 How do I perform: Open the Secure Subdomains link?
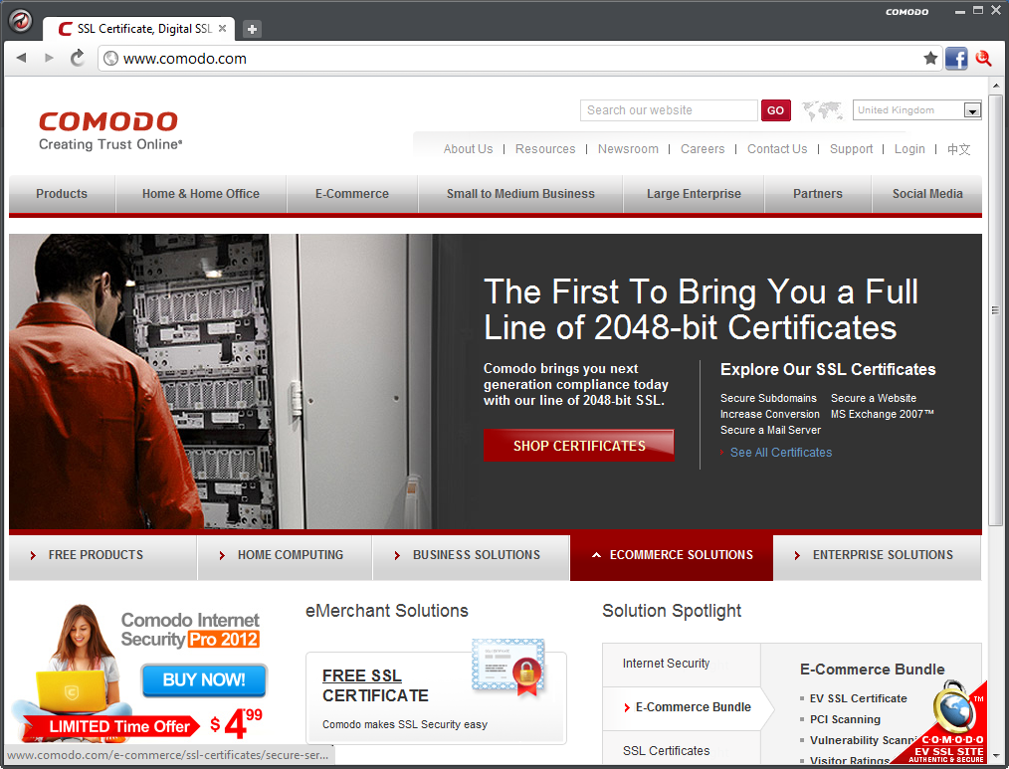[768, 398]
